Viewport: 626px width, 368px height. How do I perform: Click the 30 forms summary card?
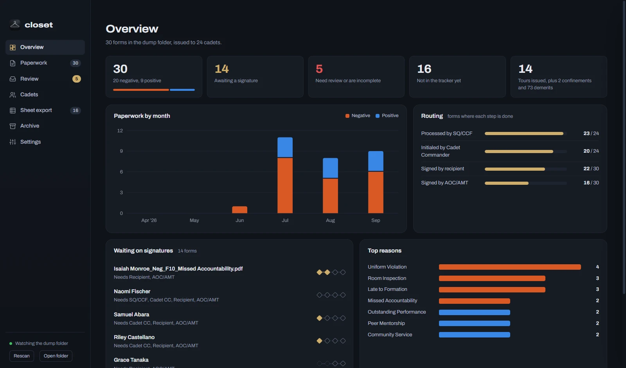154,77
